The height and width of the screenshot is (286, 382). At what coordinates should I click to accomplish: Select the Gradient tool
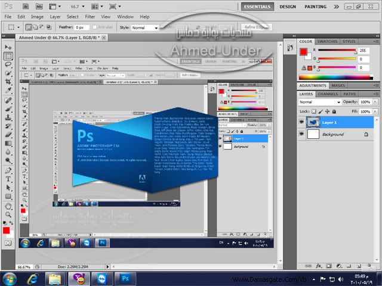click(8, 143)
